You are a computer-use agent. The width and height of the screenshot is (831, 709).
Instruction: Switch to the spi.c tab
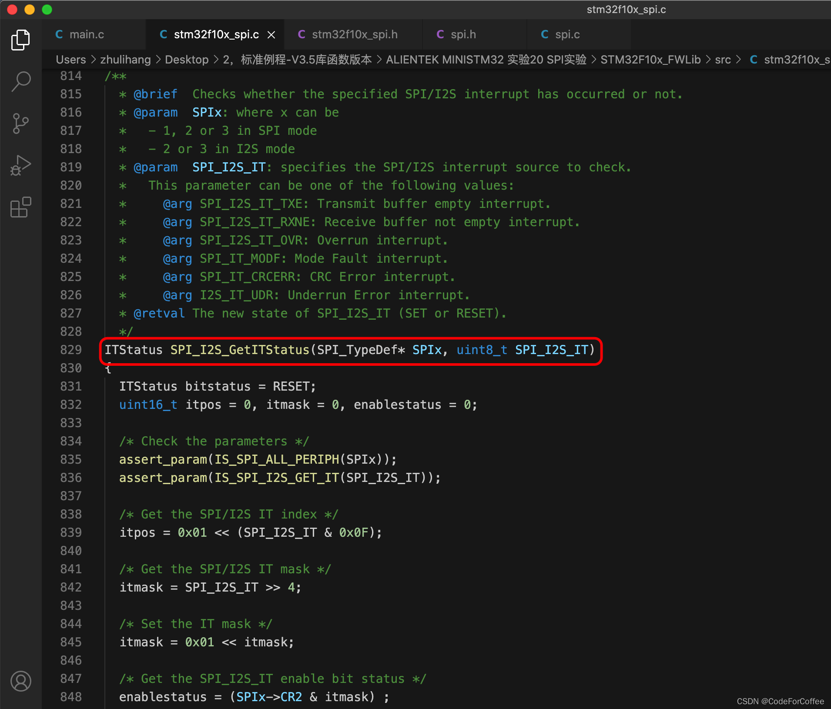click(x=568, y=34)
